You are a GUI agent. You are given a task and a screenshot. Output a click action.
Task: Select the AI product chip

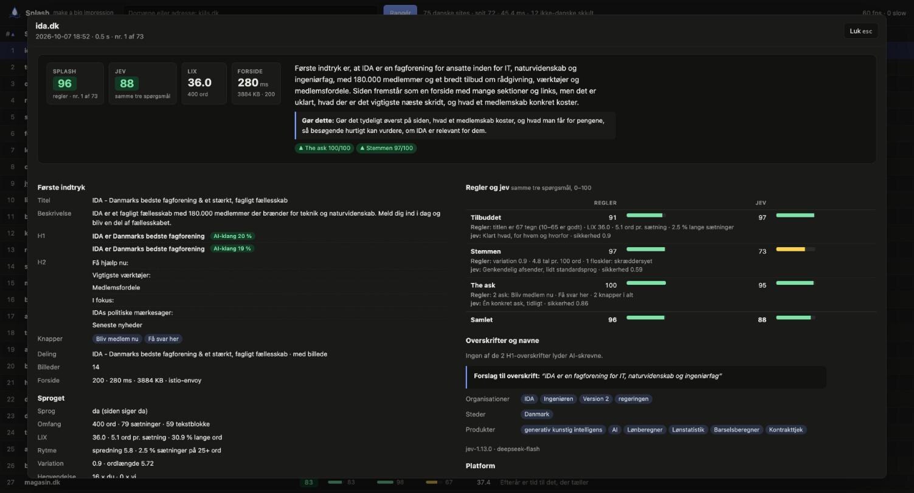pos(615,430)
